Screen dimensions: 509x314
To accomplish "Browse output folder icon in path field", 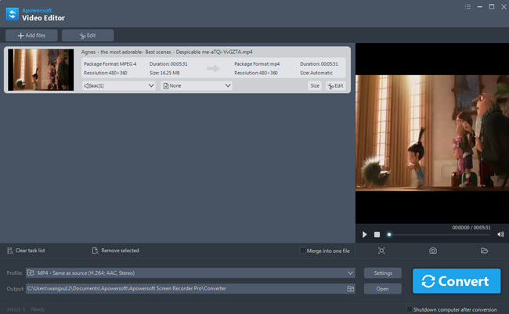I will tap(350, 289).
